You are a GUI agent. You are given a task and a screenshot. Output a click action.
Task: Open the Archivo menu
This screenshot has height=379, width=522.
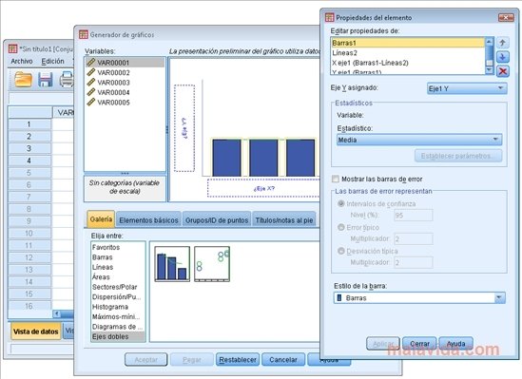(22, 61)
